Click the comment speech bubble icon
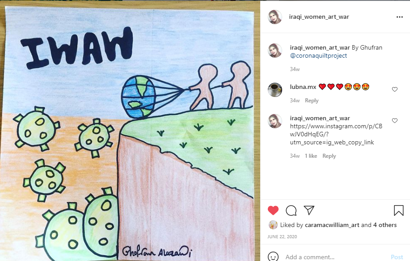 click(291, 210)
